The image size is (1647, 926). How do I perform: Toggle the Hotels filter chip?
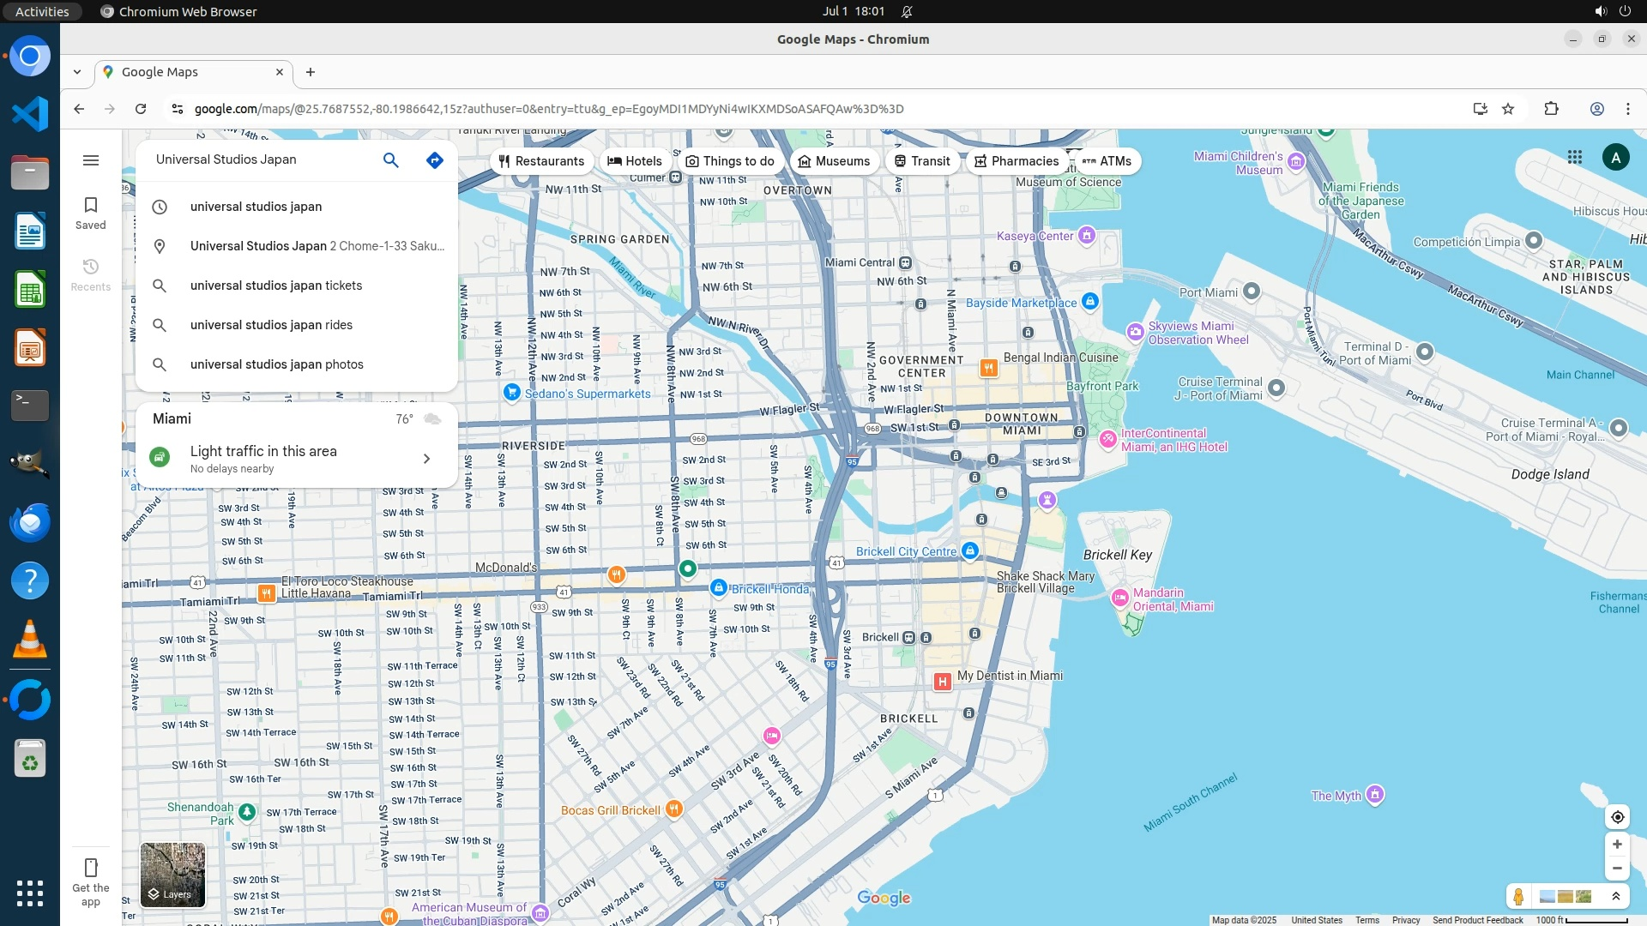[635, 161]
